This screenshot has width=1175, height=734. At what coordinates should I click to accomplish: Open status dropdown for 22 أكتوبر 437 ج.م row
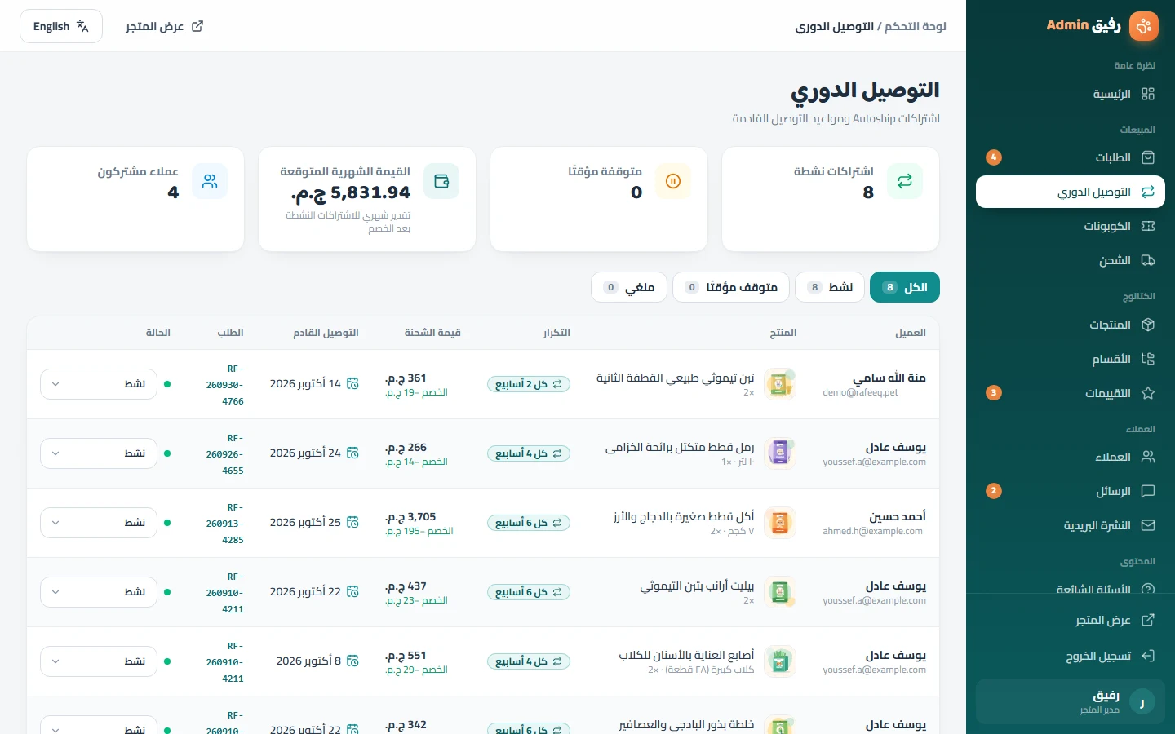(99, 592)
